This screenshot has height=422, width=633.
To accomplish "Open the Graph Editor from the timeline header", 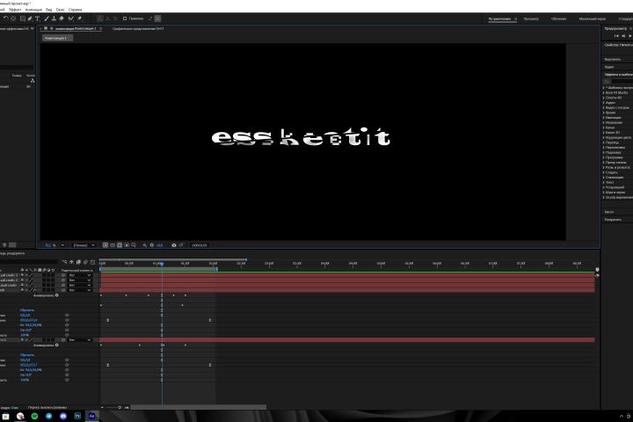I will tap(92, 262).
